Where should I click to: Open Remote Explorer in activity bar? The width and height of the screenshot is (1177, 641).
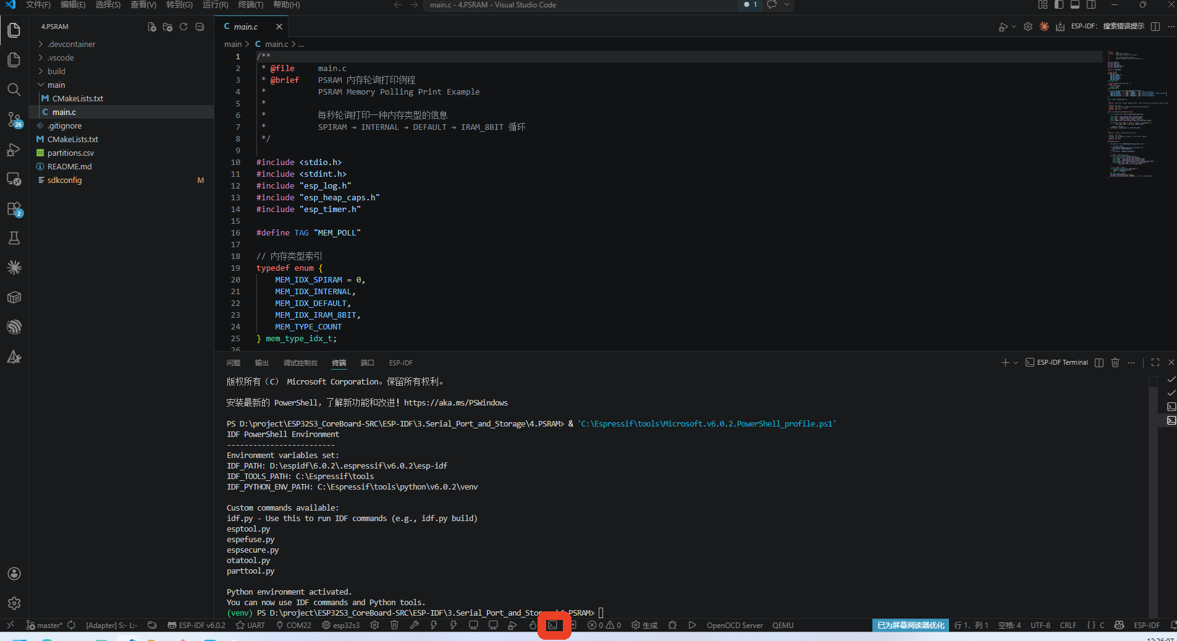click(14, 179)
